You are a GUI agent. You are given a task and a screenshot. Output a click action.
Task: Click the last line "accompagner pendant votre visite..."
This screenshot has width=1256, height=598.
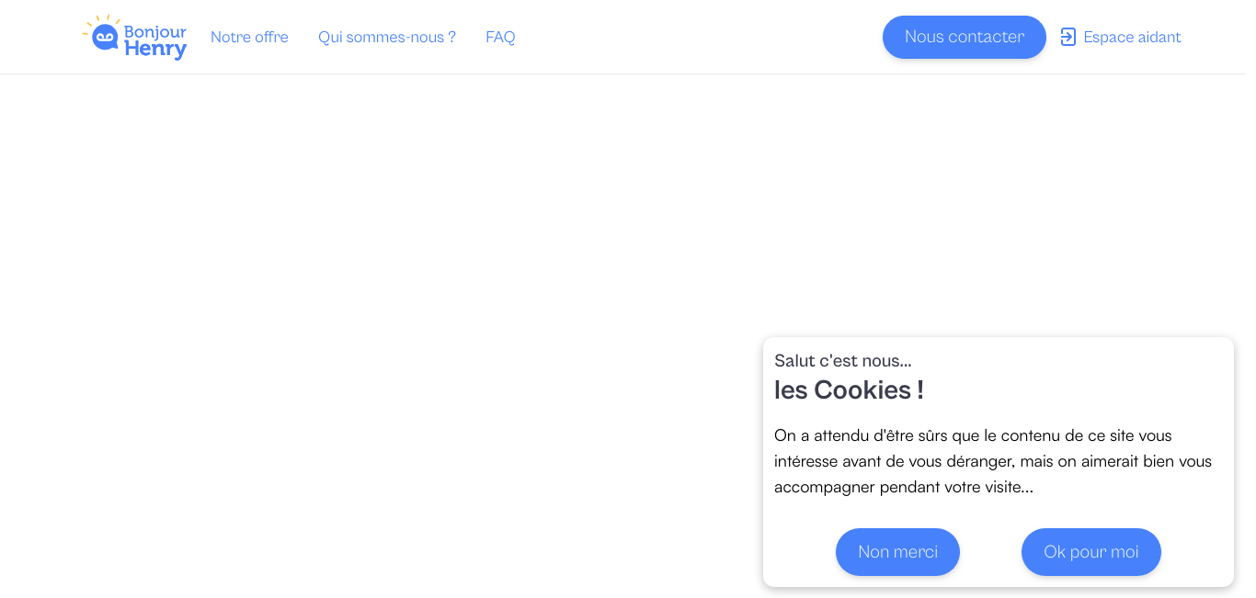903,487
